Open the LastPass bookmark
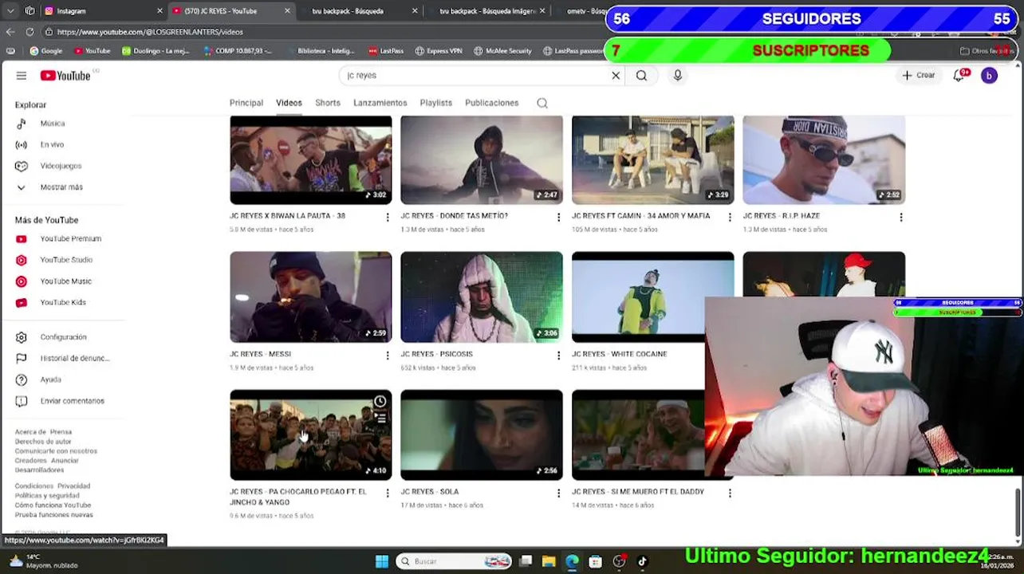The height and width of the screenshot is (574, 1024). (386, 51)
